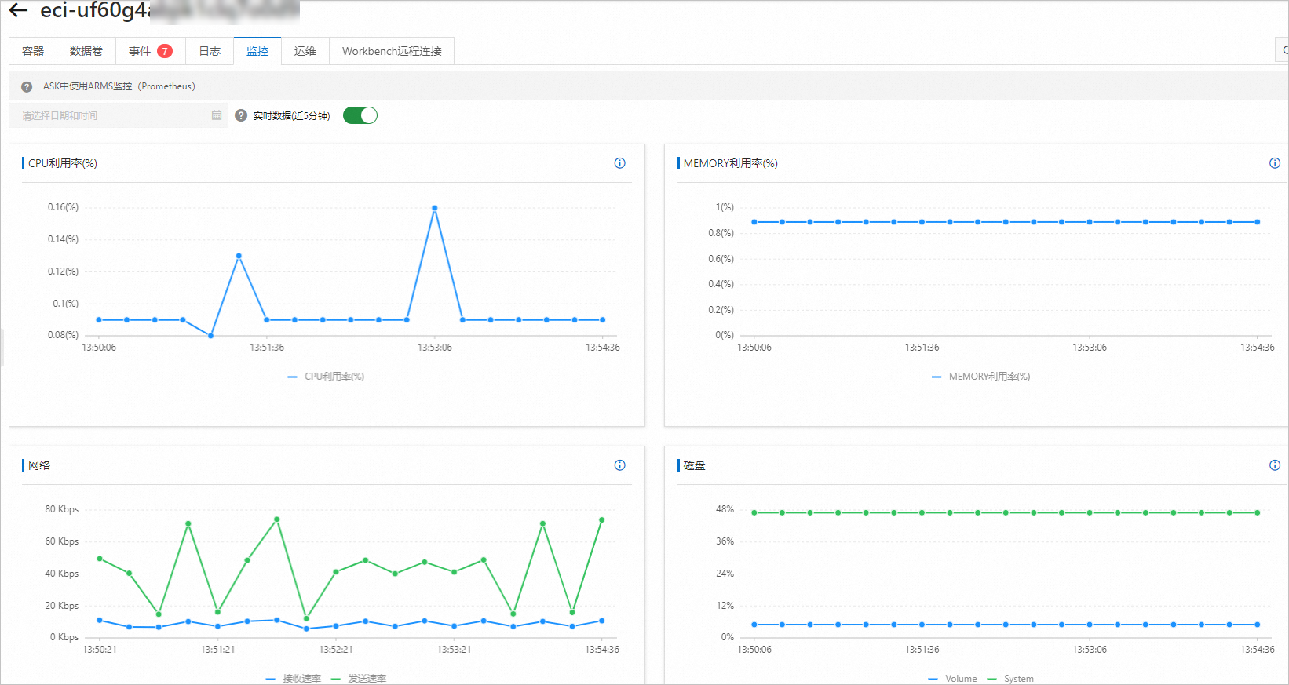The image size is (1289, 685).
Task: Toggle the 发送速率 legend series
Action: coord(359,679)
